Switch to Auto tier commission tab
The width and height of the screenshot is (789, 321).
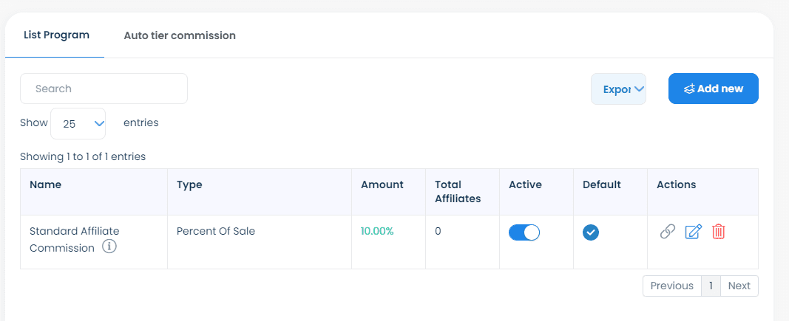click(x=180, y=35)
